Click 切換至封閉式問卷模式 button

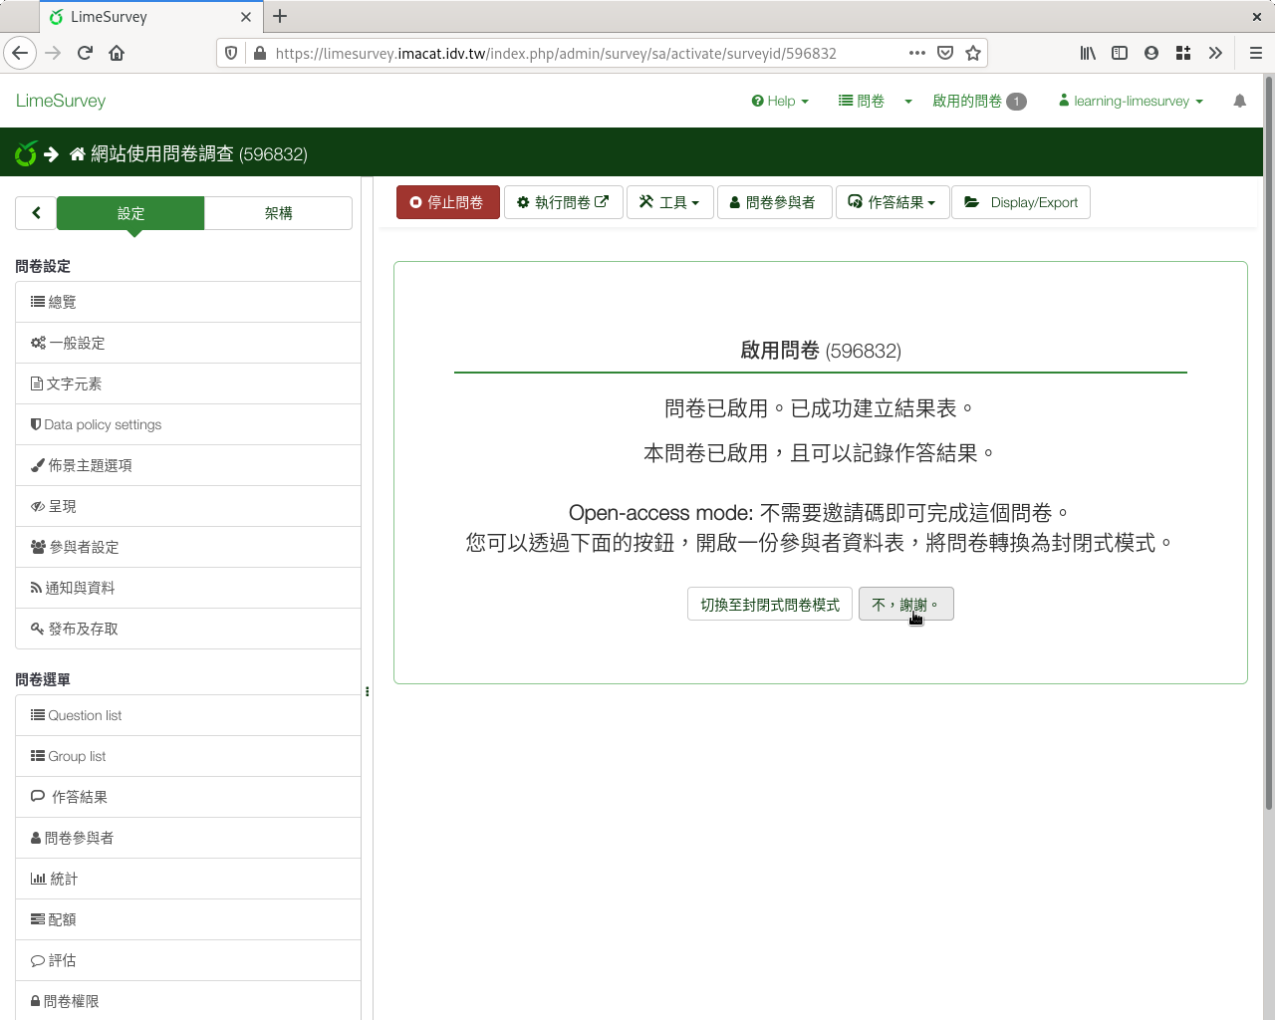click(770, 605)
